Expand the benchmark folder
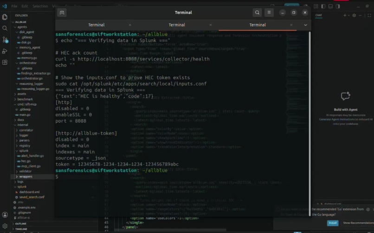374x233 pixels. pyautogui.click(x=25, y=99)
